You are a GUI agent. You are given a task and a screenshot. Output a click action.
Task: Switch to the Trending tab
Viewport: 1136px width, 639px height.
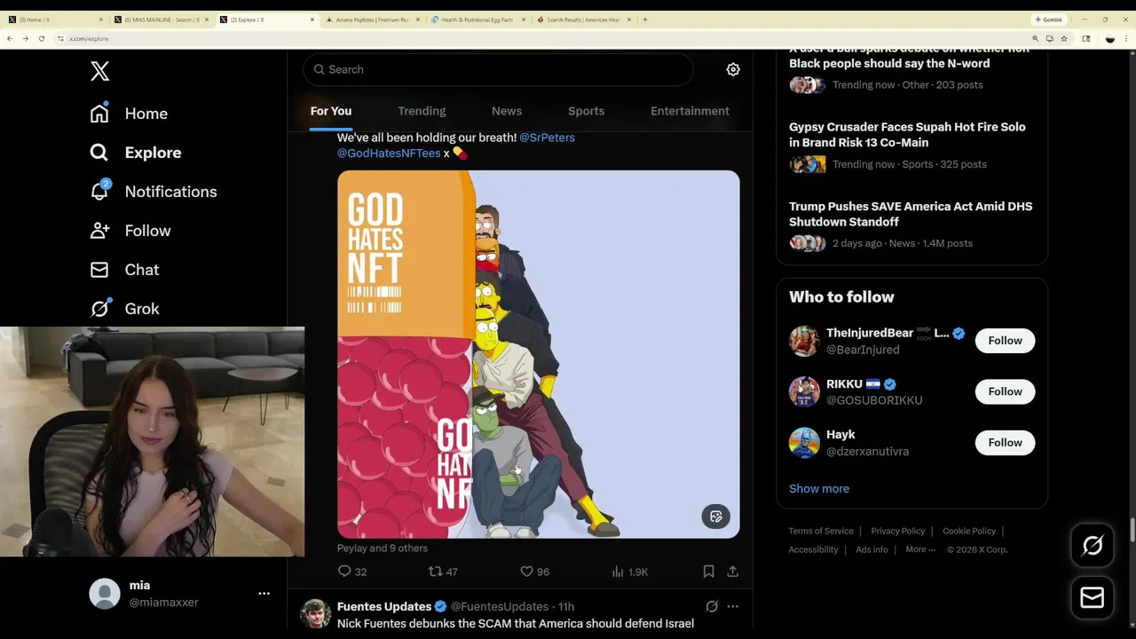point(422,111)
